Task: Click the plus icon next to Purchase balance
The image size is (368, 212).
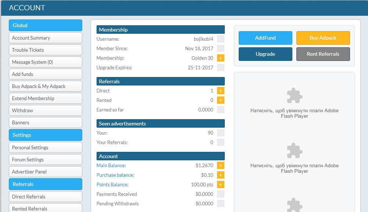Action: 220,175
